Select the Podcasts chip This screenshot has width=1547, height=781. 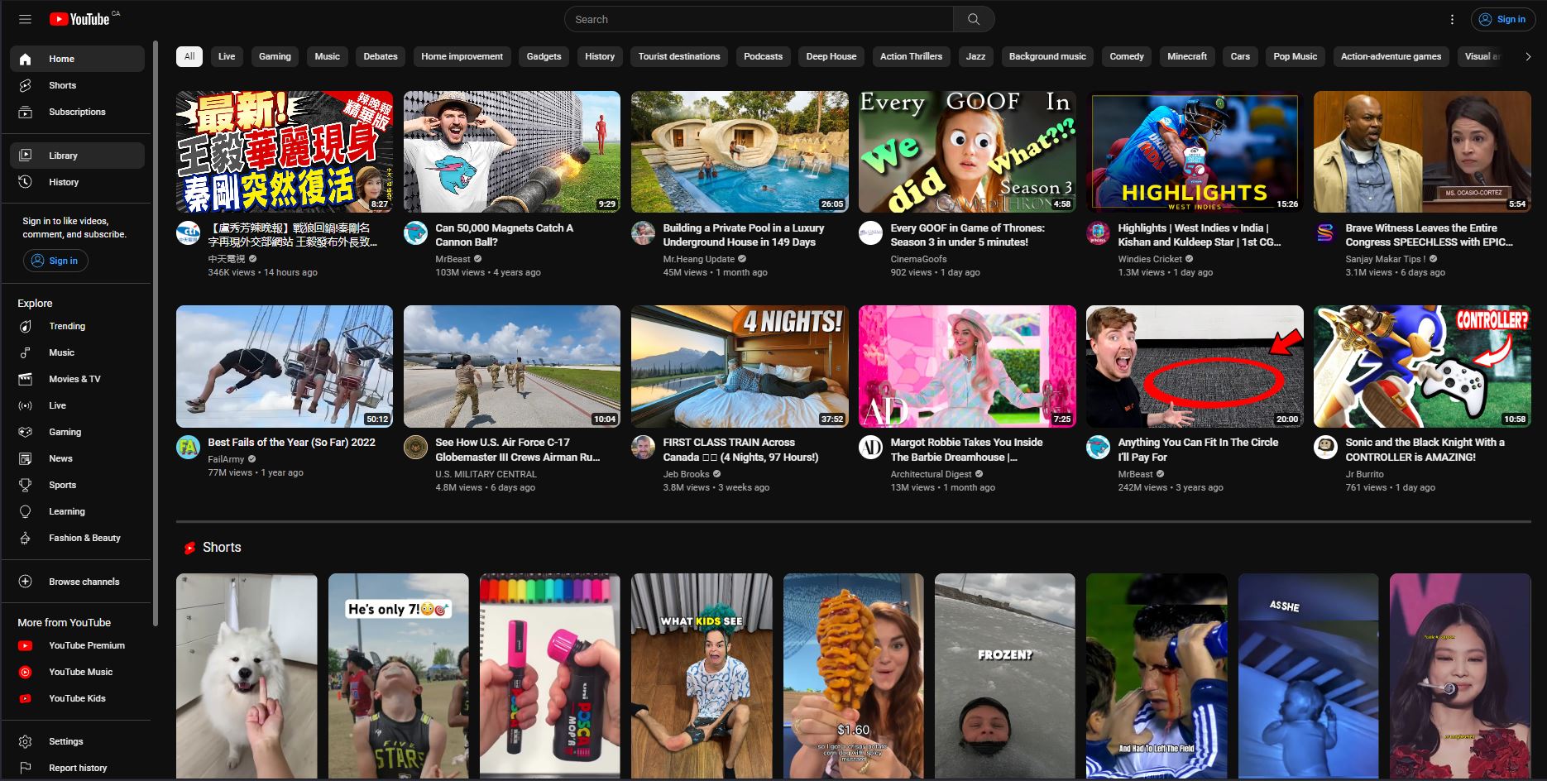763,56
